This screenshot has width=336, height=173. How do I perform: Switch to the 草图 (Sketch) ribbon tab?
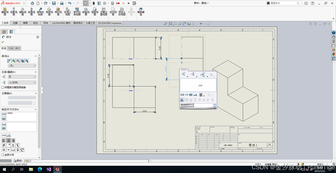coord(25,23)
